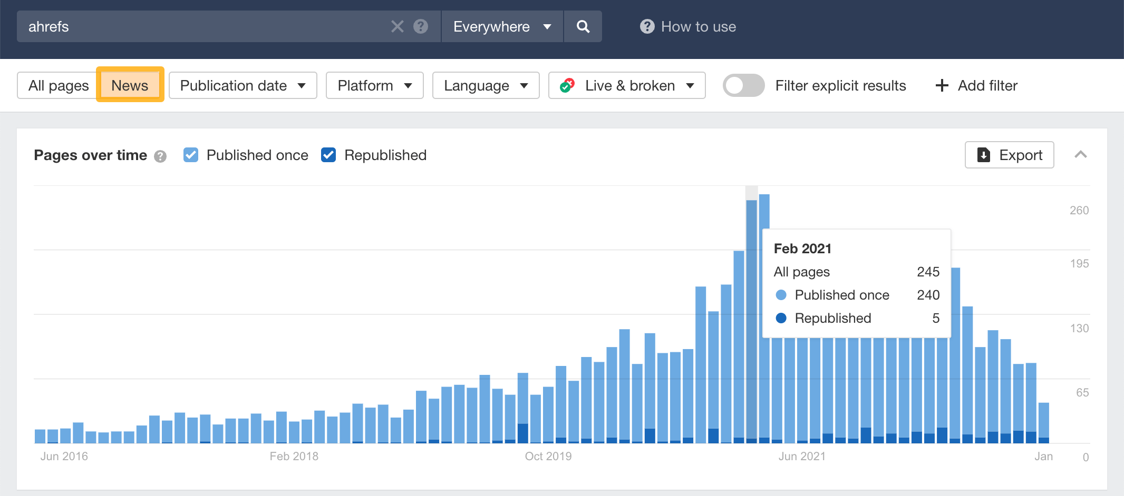Open the How to use guide
Viewport: 1124px width, 496px height.
699,26
